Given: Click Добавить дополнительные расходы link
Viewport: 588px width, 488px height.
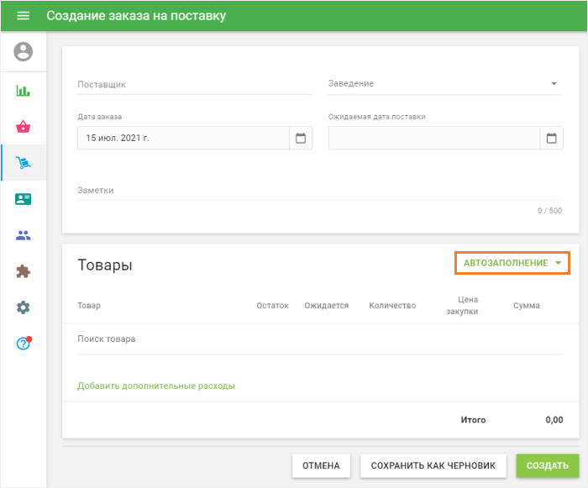Looking at the screenshot, I should [155, 386].
